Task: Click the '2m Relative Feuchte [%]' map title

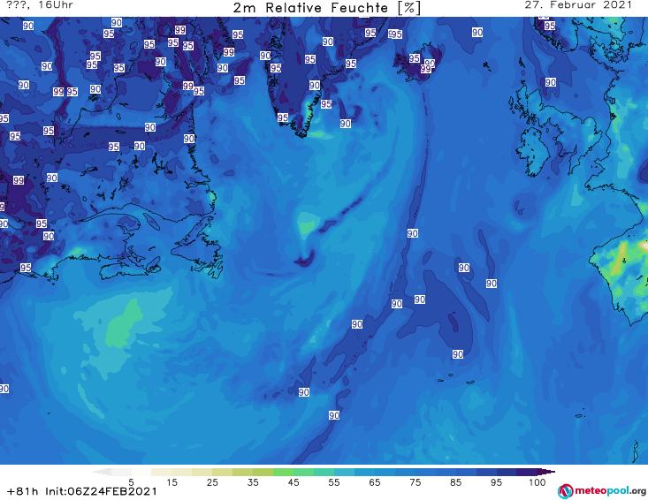Action: pyautogui.click(x=327, y=8)
